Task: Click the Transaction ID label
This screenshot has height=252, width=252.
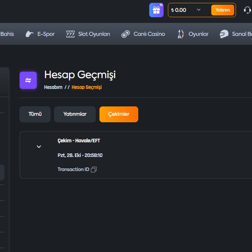Action: click(73, 169)
